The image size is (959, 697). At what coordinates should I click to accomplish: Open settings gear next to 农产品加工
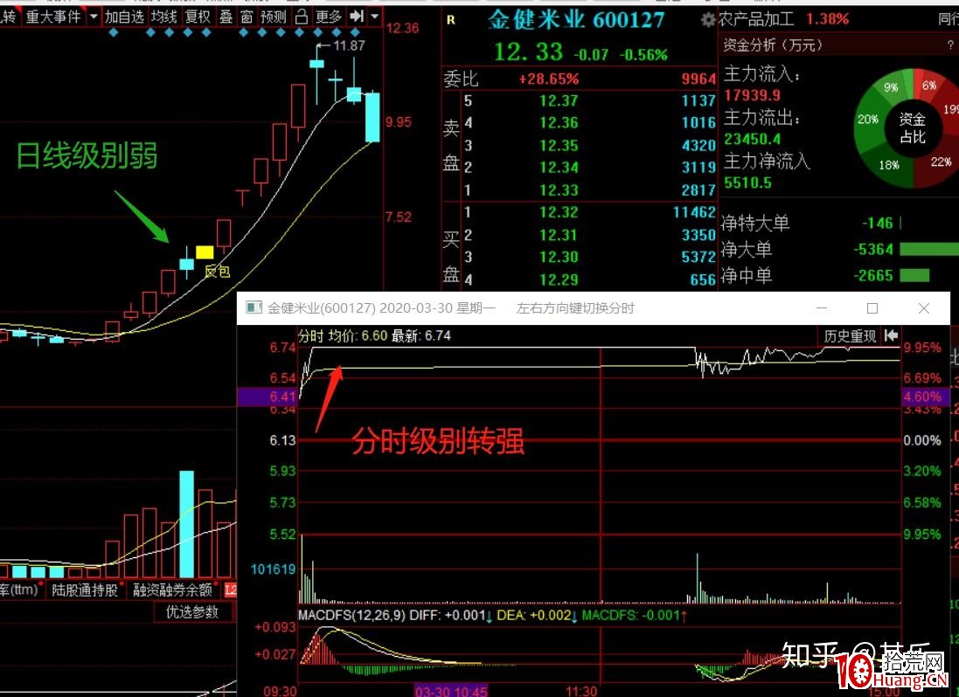(x=707, y=20)
